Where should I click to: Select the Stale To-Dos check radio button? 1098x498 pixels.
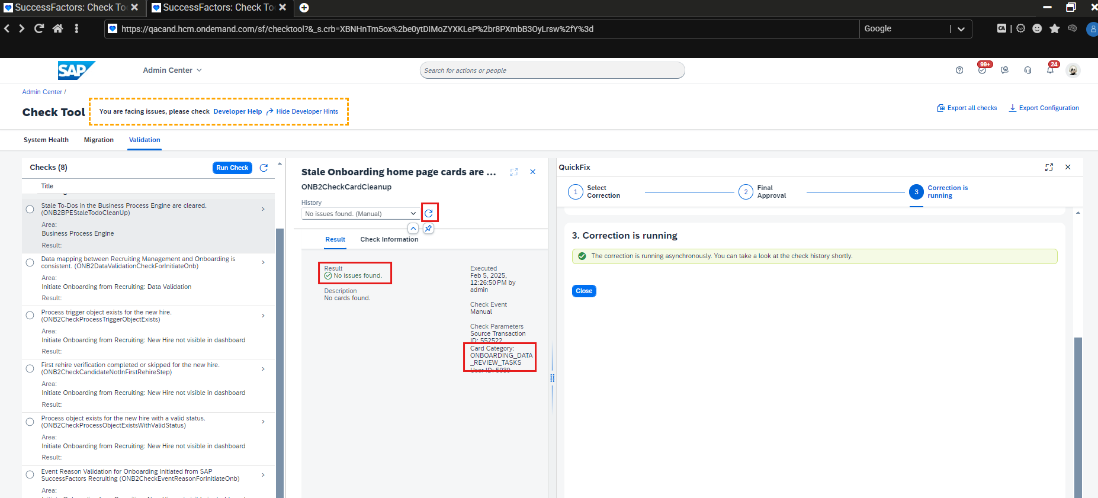[x=30, y=209]
